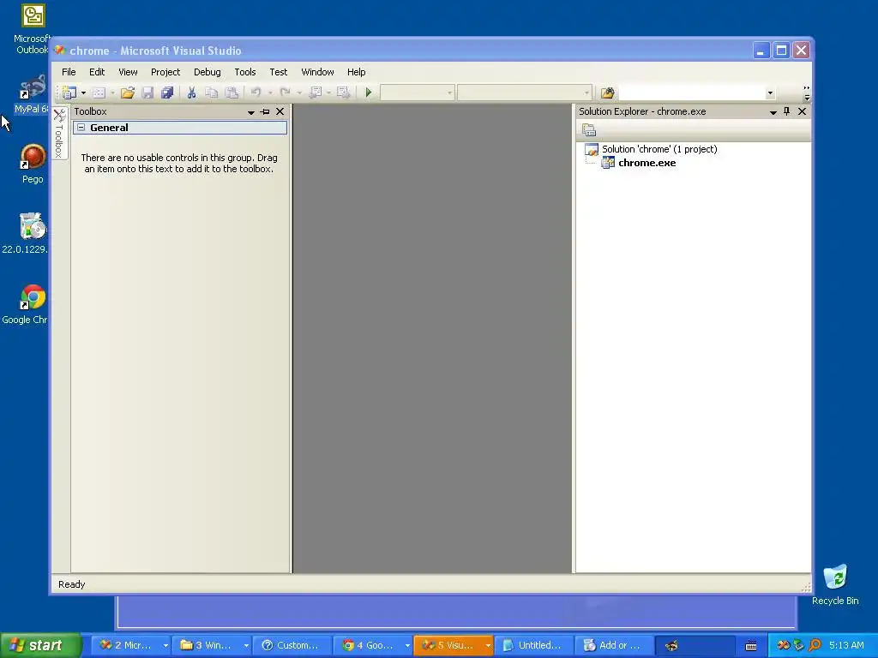This screenshot has height=658, width=878.
Task: Switch to '4 Goo...' Chrome taskbar group
Action: 372,645
